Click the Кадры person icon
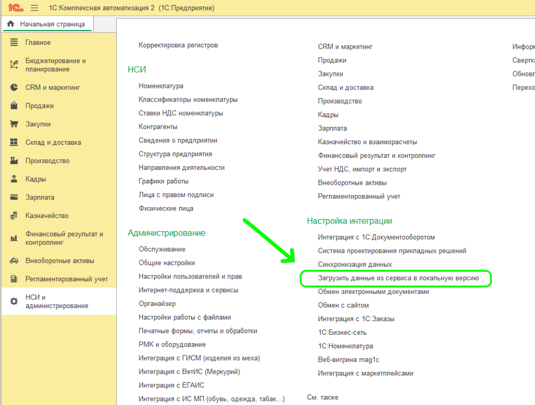 14,179
